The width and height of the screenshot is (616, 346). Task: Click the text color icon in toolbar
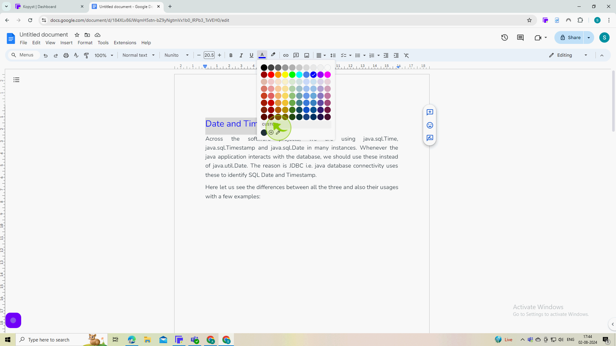tap(262, 55)
